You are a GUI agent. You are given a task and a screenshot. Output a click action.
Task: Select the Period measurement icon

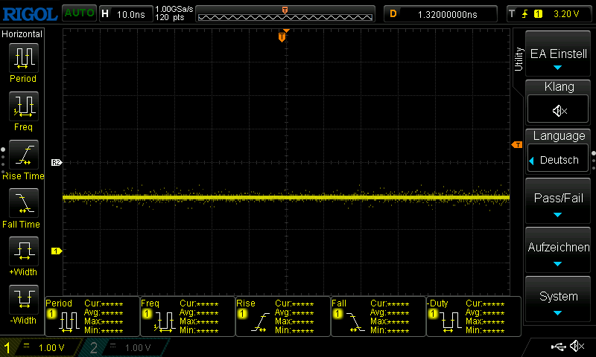point(22,57)
